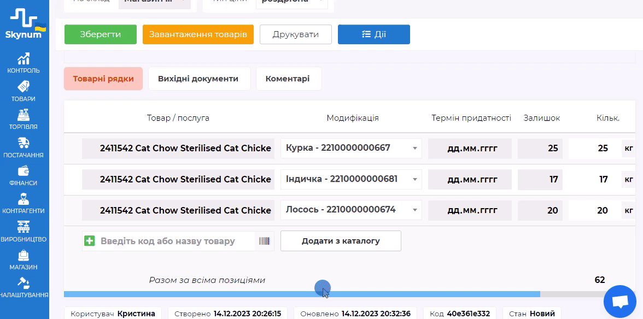Click the Залишок value 20
This screenshot has width=643, height=319.
pos(540,210)
